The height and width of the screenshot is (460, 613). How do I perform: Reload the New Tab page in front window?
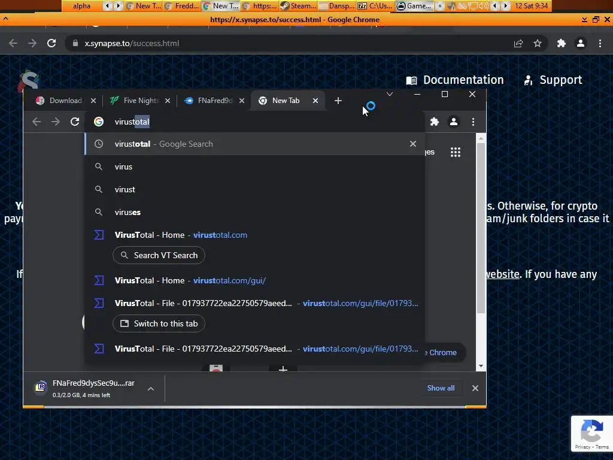[x=75, y=122]
